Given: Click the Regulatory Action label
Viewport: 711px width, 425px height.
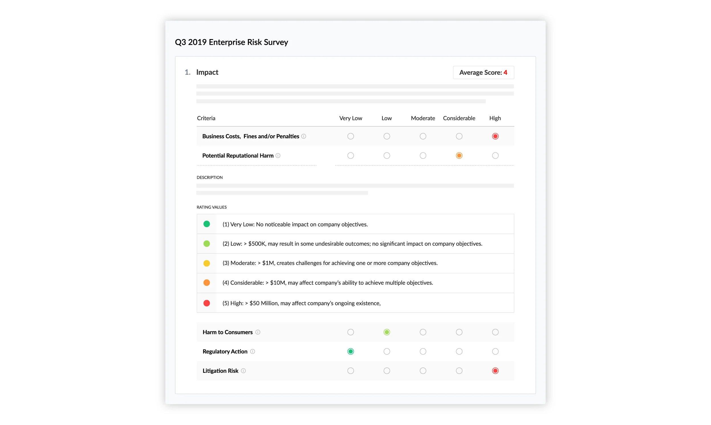Looking at the screenshot, I should (x=225, y=351).
